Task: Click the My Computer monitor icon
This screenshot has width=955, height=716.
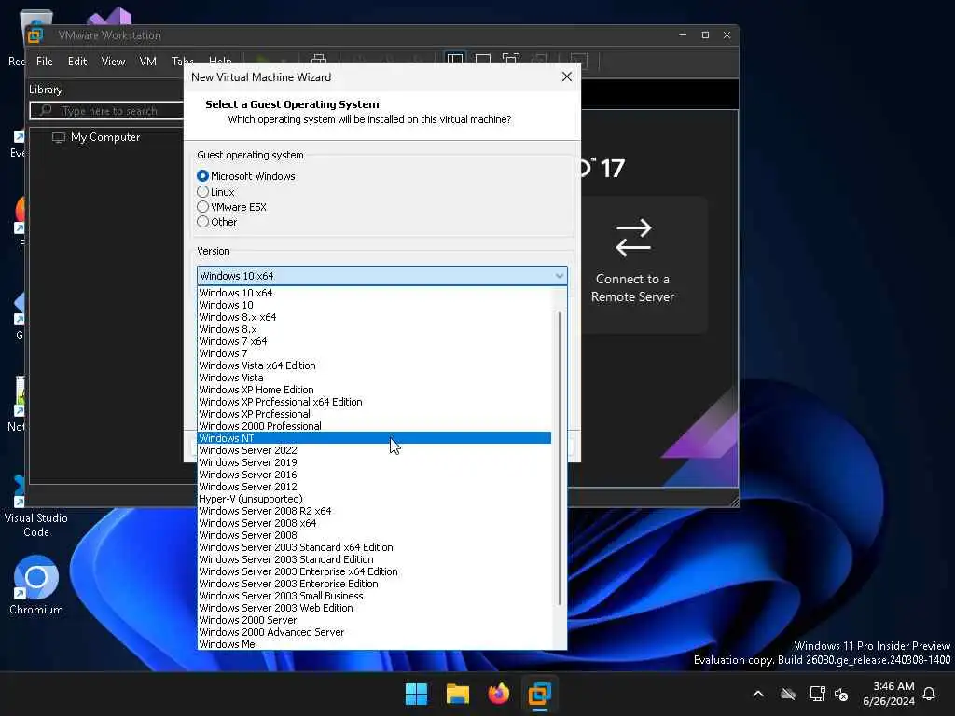Action: tap(59, 138)
